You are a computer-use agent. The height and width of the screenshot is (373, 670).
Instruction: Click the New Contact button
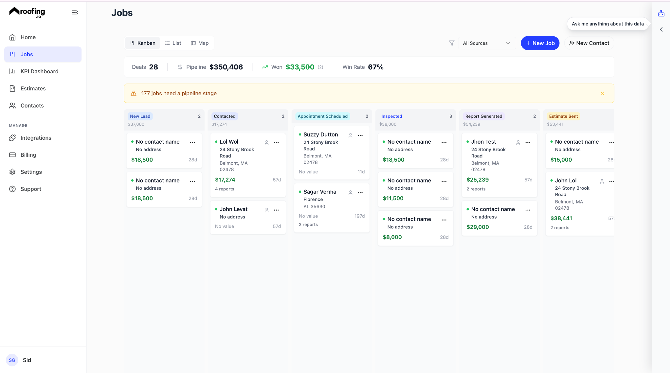click(x=589, y=43)
